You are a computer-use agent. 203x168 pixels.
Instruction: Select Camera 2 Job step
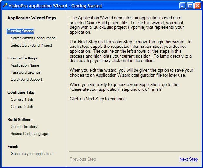22,107
